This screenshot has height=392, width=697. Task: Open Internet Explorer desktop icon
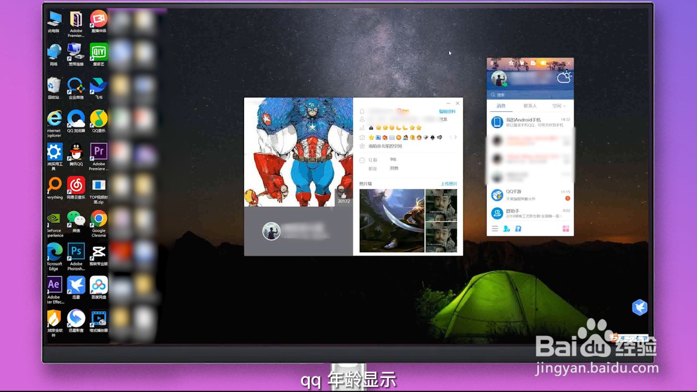click(x=54, y=124)
